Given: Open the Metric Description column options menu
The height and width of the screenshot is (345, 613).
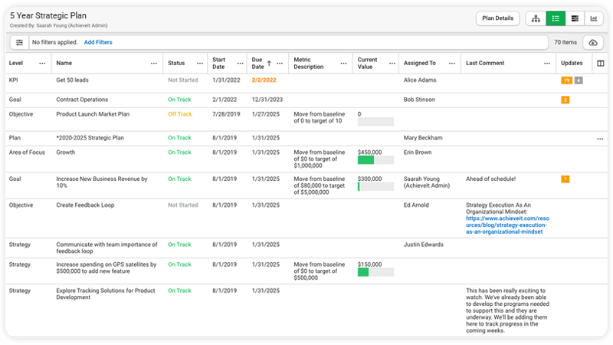Looking at the screenshot, I should 343,64.
